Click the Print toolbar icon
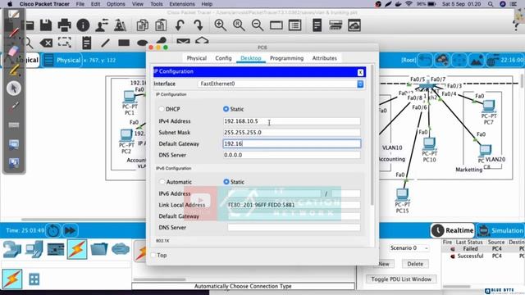Image resolution: width=525 pixels, height=295 pixels. tap(64, 25)
